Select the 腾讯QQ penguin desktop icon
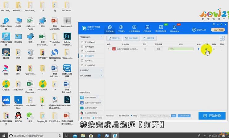Screen dimensions: 229x138 coord(18,117)
